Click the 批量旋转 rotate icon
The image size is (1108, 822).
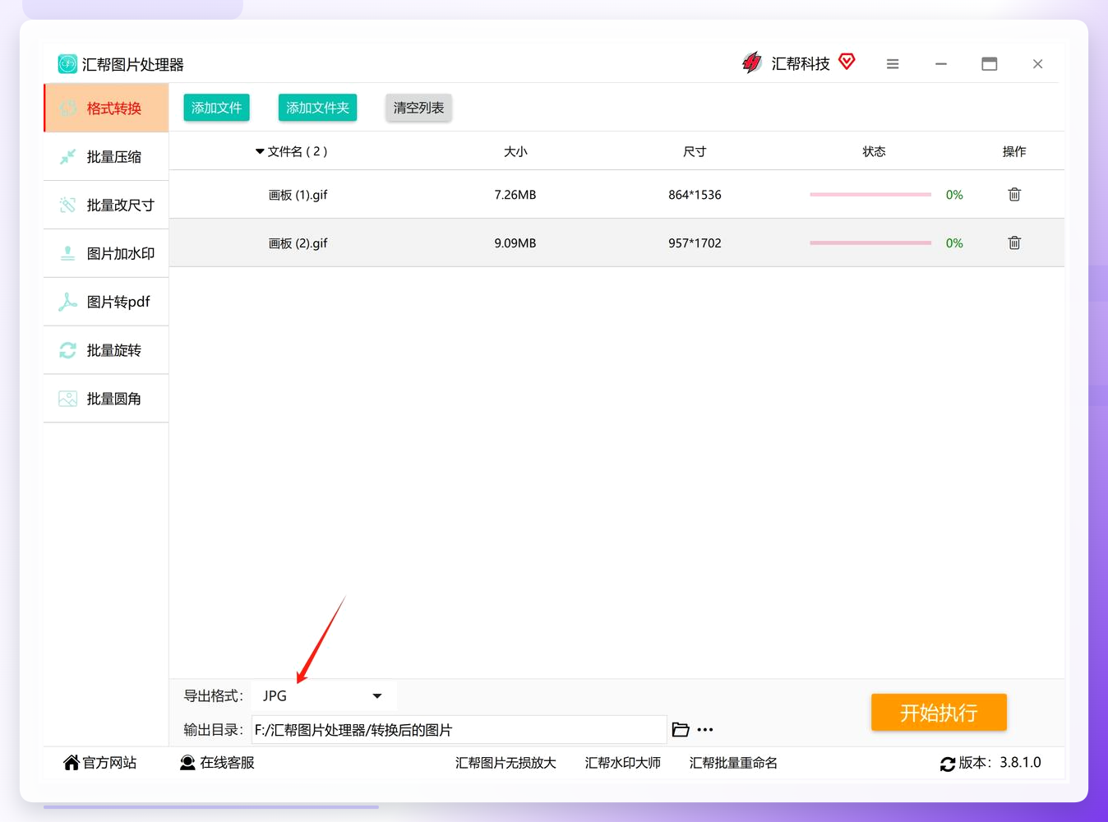pyautogui.click(x=67, y=351)
